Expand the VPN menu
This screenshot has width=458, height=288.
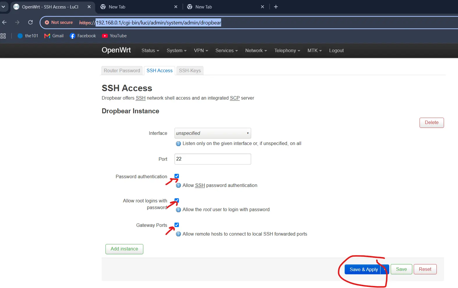point(201,51)
